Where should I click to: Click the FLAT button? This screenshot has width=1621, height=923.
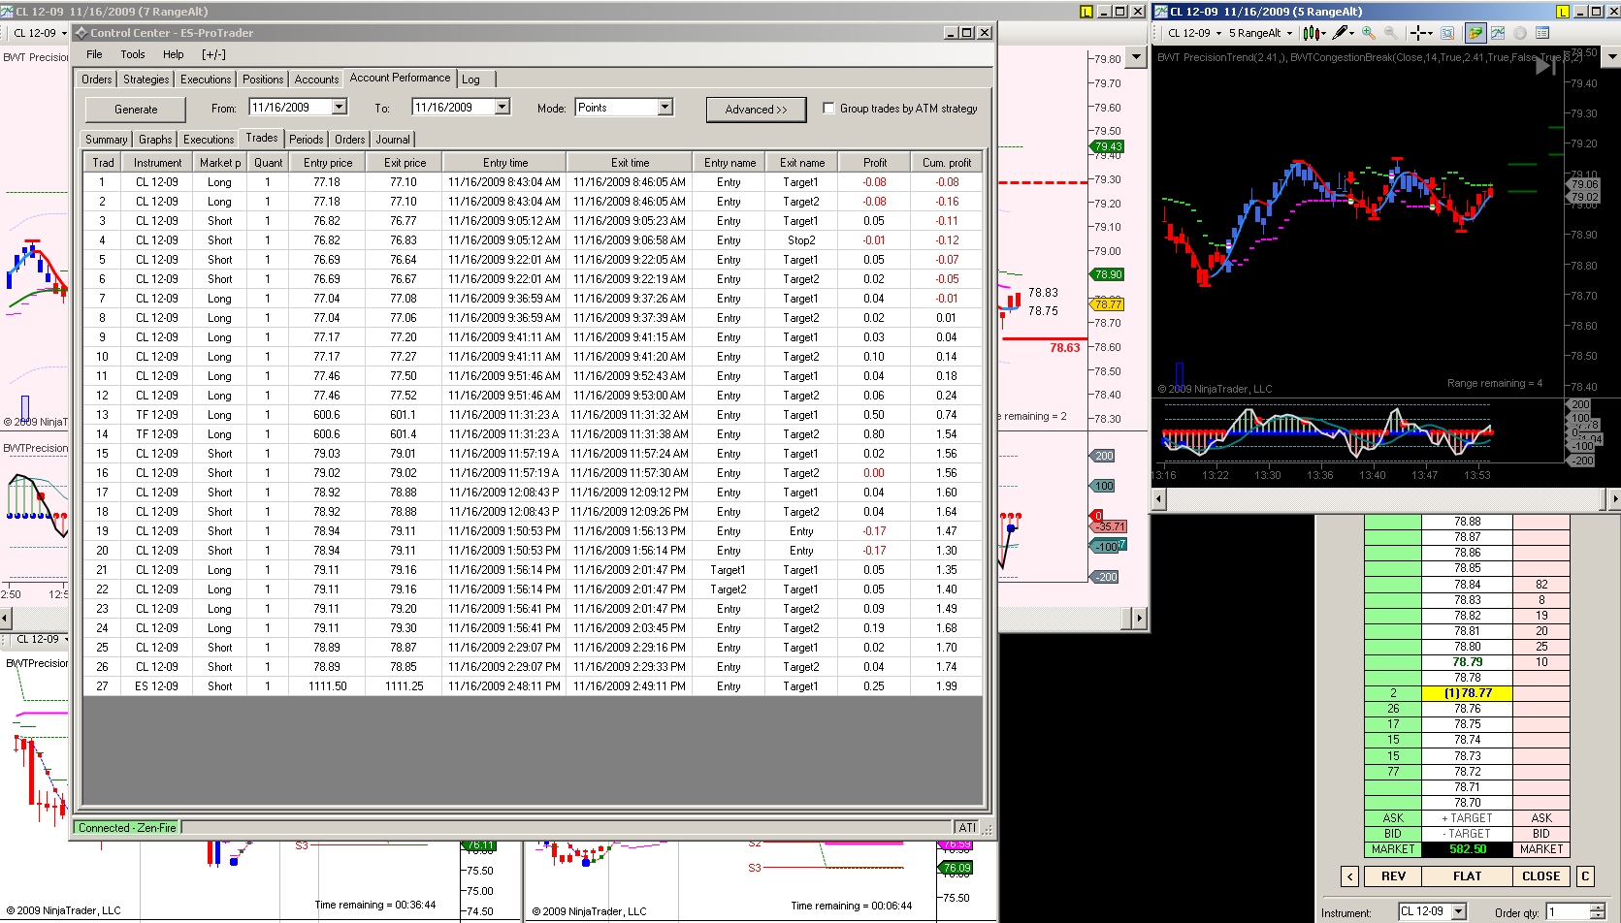click(1467, 876)
